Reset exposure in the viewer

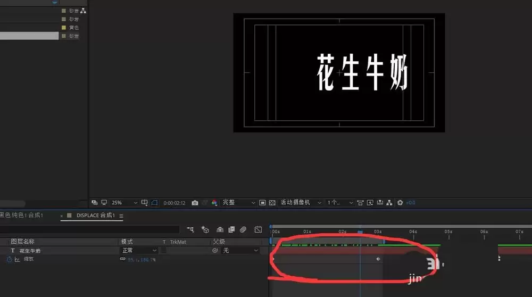[400, 203]
